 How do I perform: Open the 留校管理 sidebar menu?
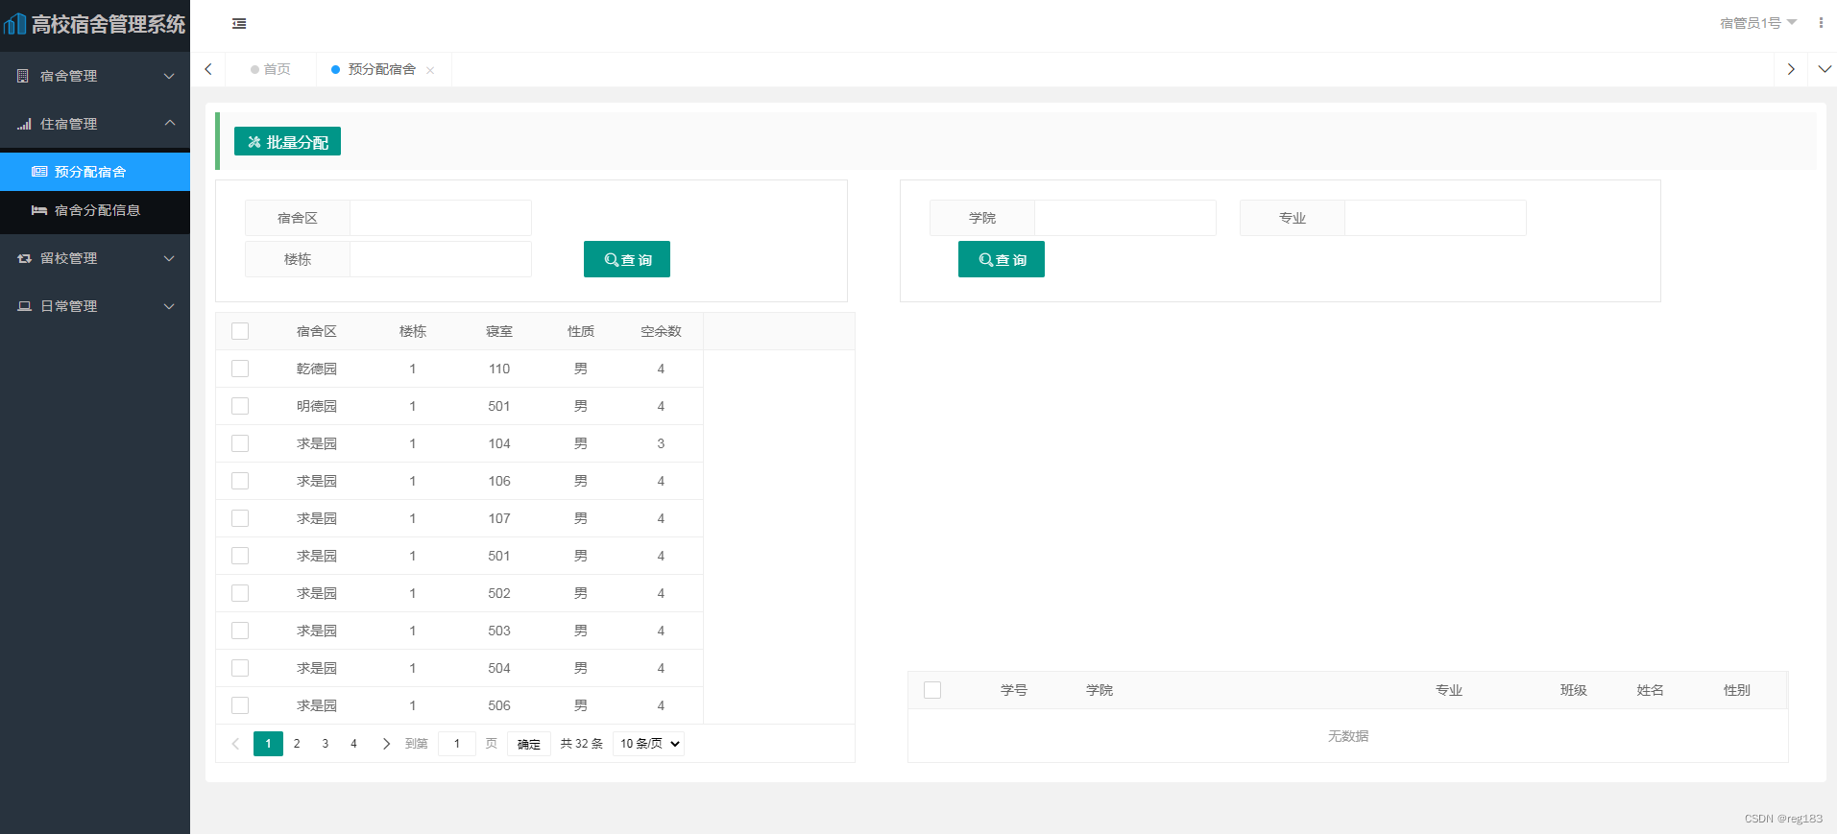(x=95, y=258)
